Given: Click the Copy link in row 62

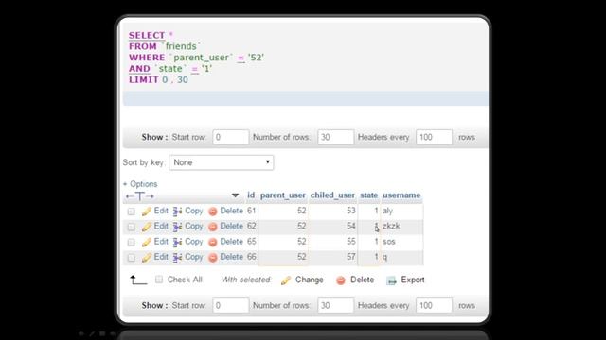Looking at the screenshot, I should tap(193, 226).
